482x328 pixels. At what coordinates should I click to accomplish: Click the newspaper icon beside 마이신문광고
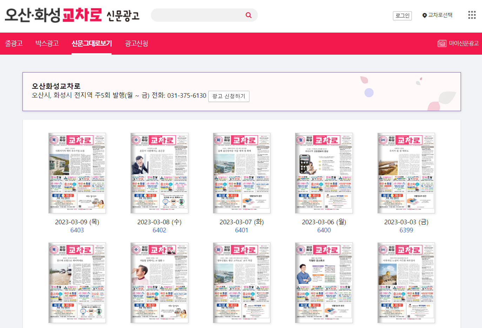tap(442, 43)
